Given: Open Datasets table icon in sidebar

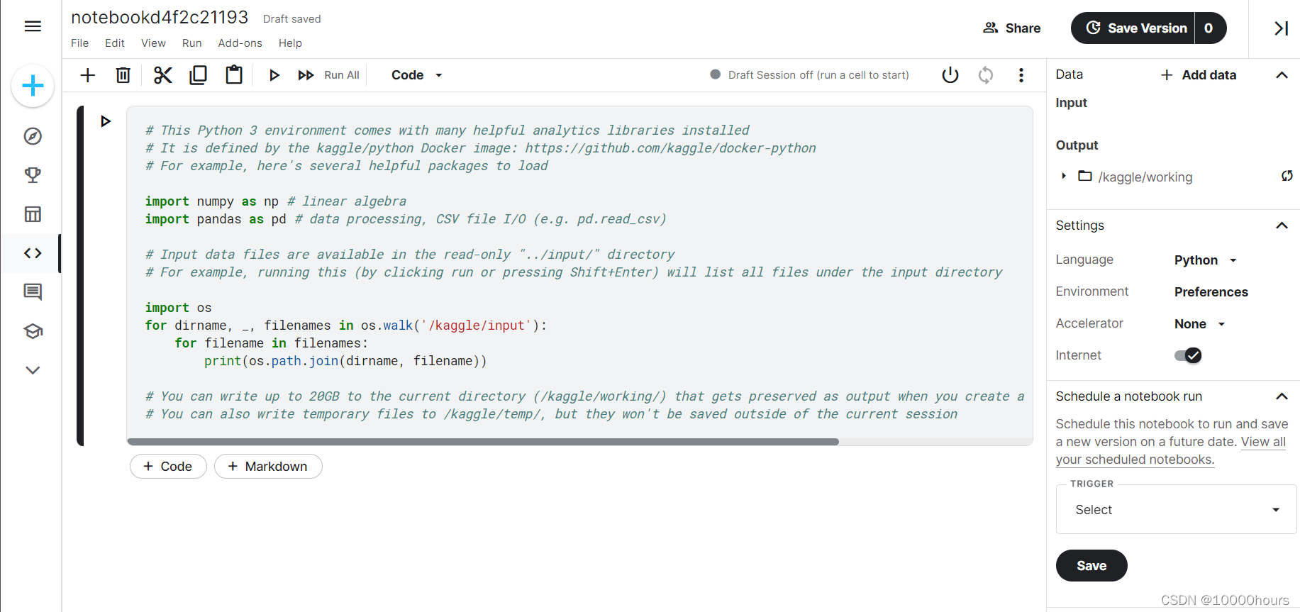Looking at the screenshot, I should [x=33, y=214].
